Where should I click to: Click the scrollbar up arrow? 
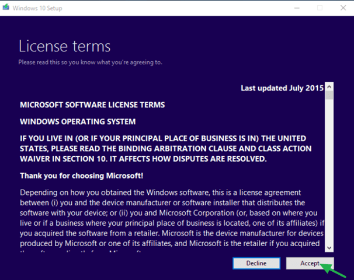click(329, 86)
